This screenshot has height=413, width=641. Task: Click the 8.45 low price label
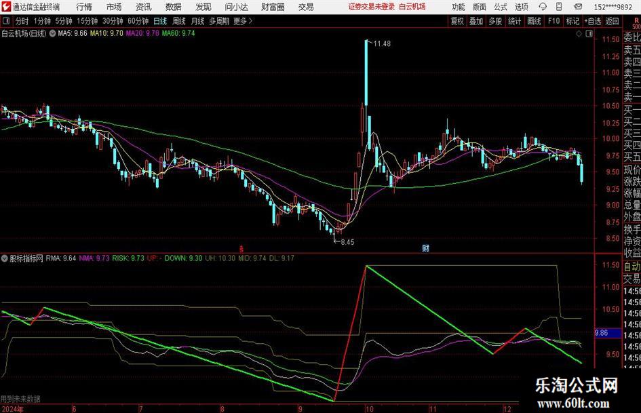[x=347, y=242]
